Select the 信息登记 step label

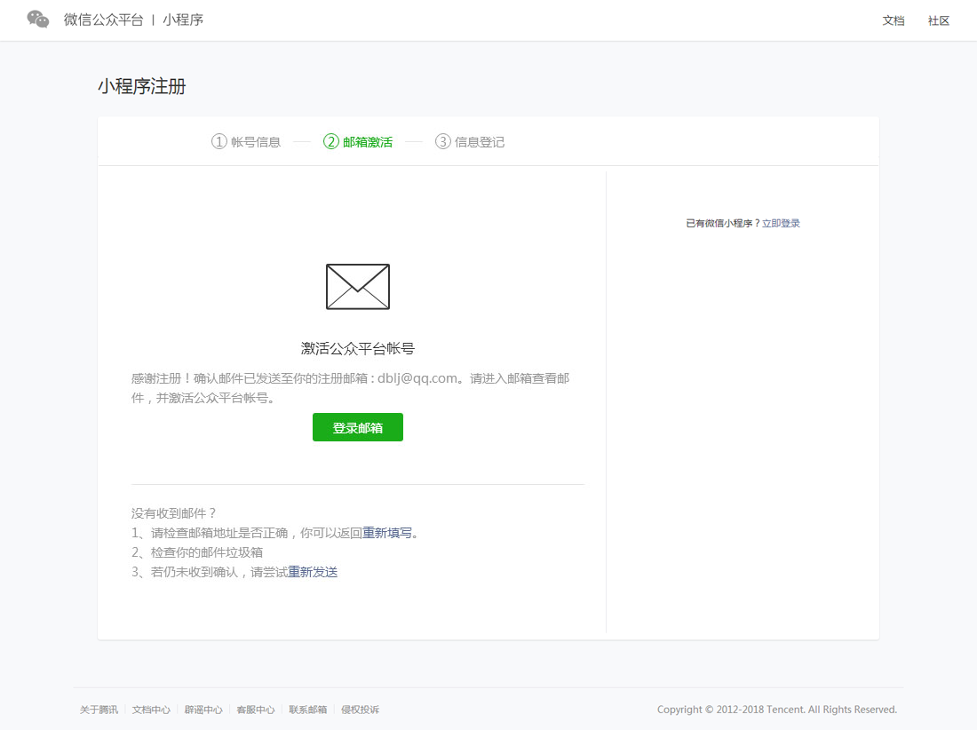click(x=480, y=142)
